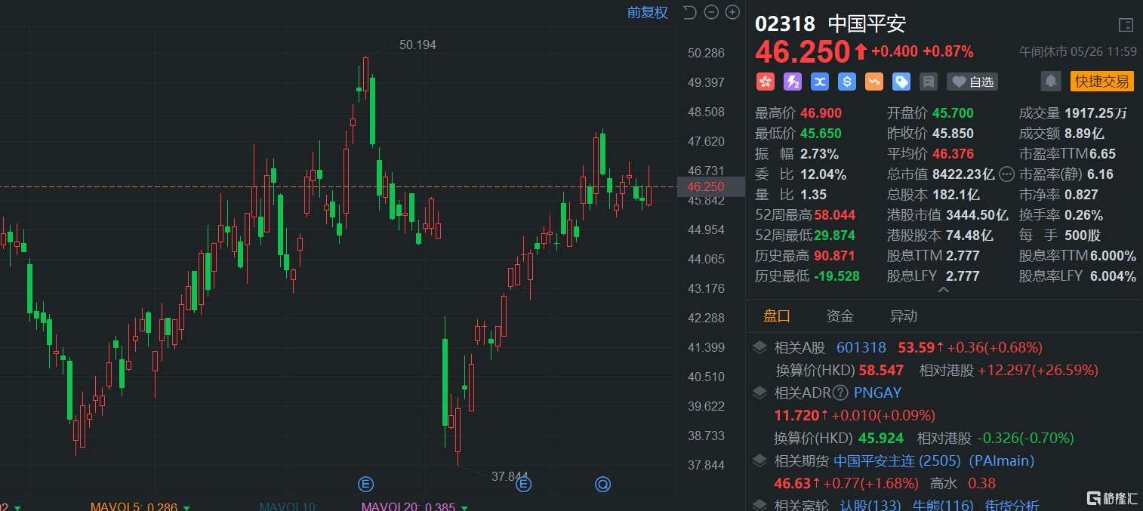Viewport: 1143px width, 511px height.
Task: Click the 最高价 46.900 value
Action: pos(821,113)
